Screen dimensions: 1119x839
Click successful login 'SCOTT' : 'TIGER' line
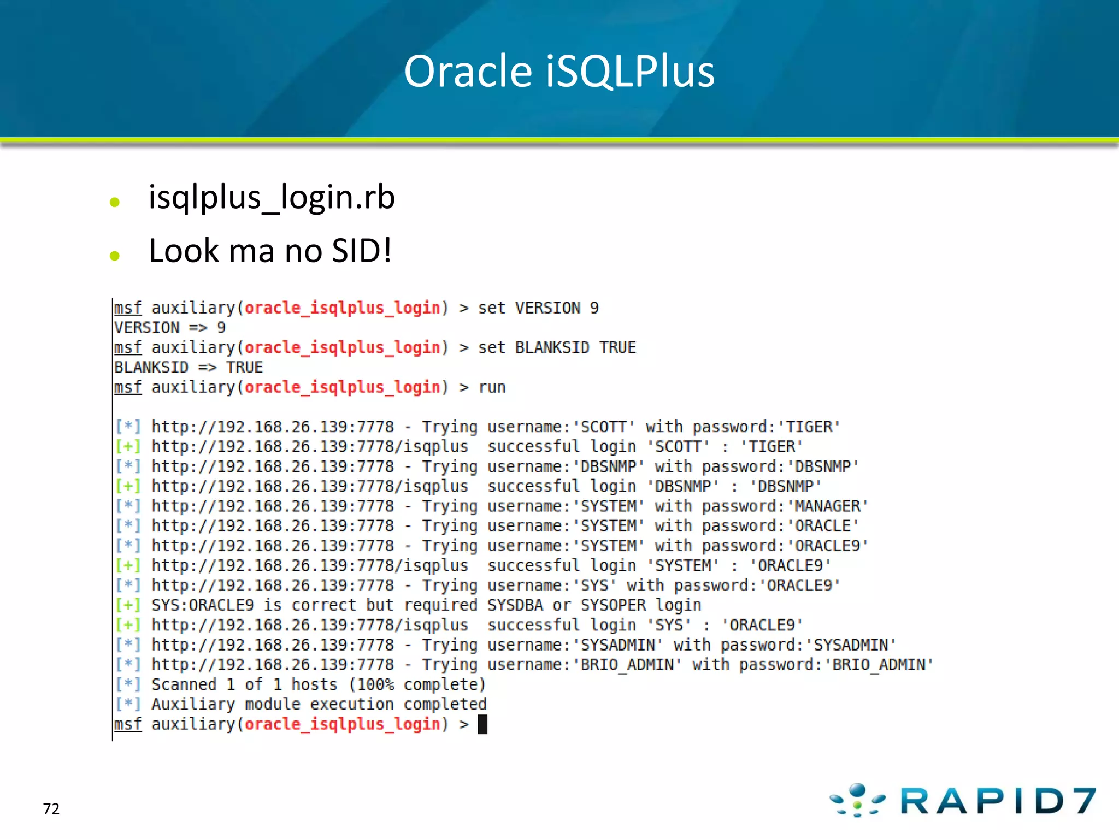459,447
